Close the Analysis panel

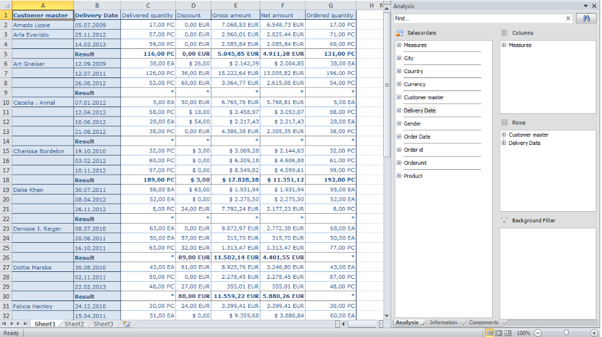594,6
